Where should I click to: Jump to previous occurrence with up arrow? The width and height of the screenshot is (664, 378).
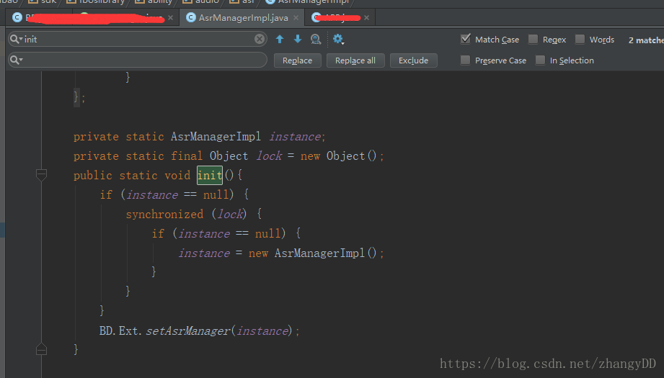pyautogui.click(x=280, y=40)
